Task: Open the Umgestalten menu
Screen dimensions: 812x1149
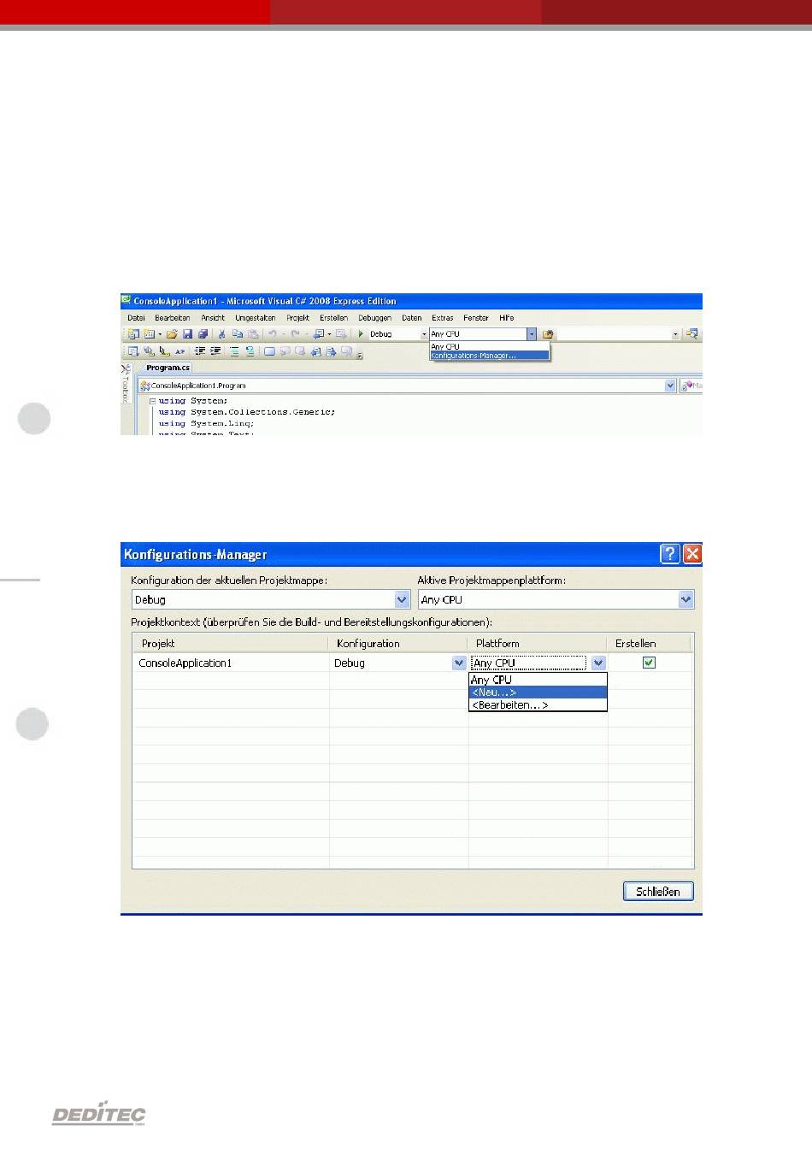Action: (x=256, y=318)
